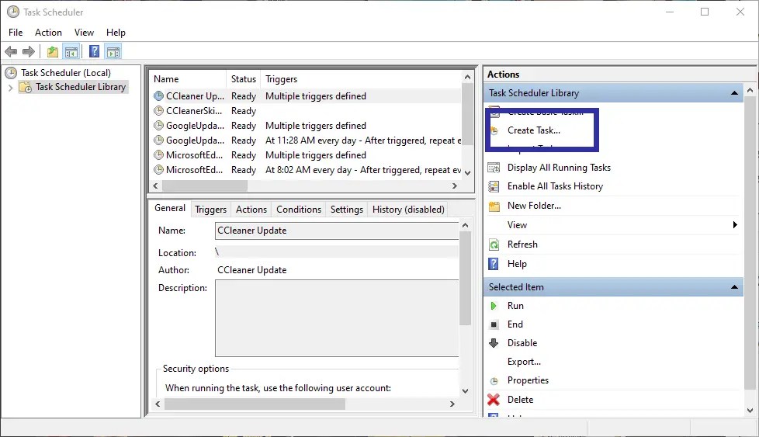This screenshot has height=437, width=759.
Task: Delete the selected task using the red X
Action: pos(494,400)
